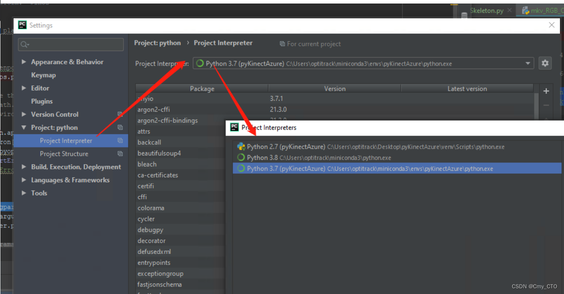Select the Python 3.8 miniconda3 interpreter
The image size is (564, 294).
pyautogui.click(x=397, y=158)
